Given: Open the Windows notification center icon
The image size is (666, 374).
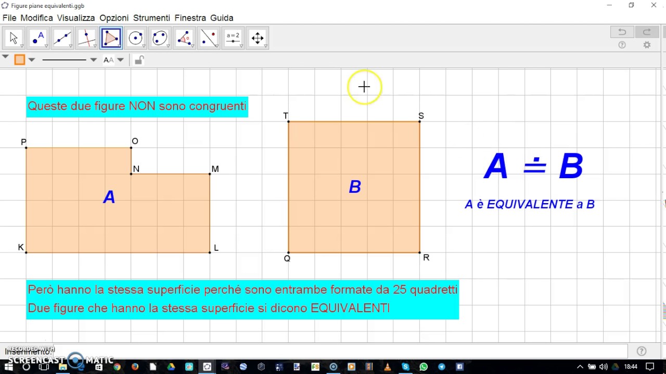Looking at the screenshot, I should point(650,367).
